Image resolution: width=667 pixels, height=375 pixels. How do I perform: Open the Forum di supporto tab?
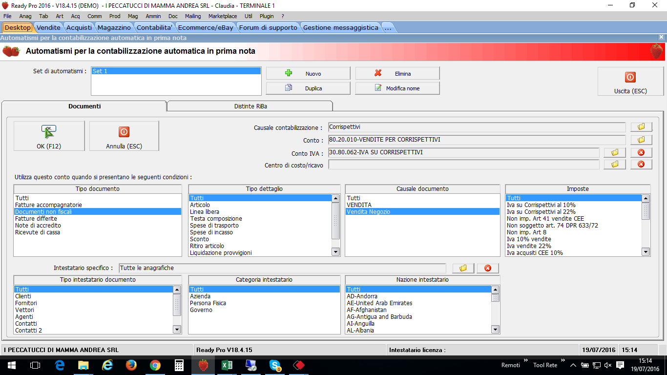(x=268, y=27)
